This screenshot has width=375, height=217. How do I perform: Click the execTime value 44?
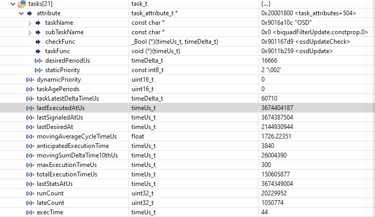coord(265,212)
